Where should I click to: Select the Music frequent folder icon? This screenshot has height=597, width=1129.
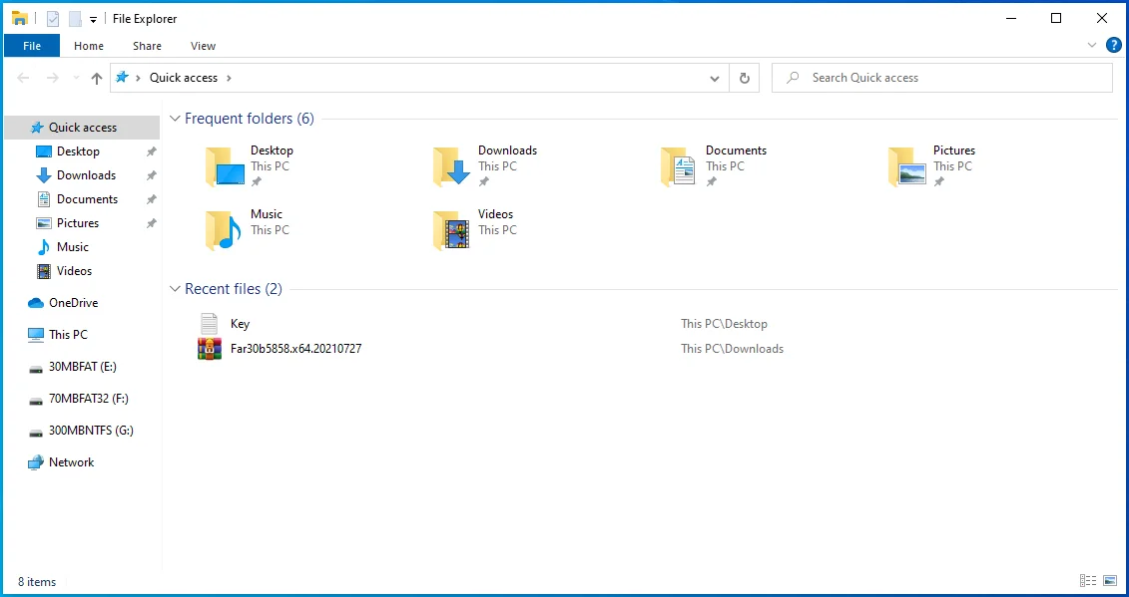pyautogui.click(x=224, y=230)
